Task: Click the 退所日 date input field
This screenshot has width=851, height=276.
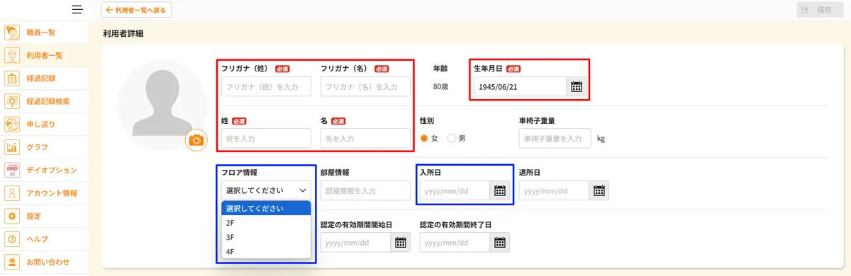Action: point(555,190)
